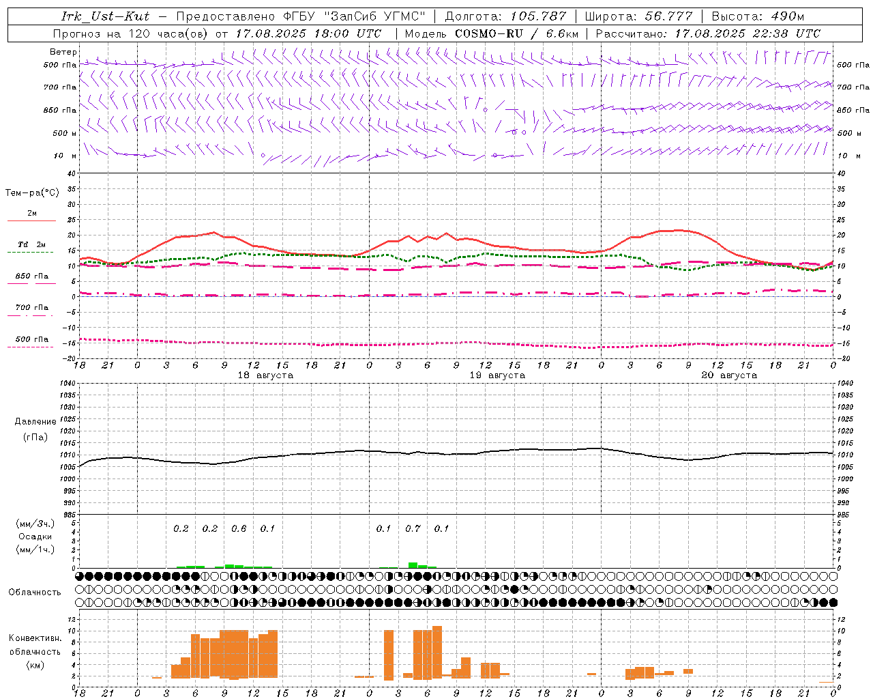Click the tallest green precipitation bar
Image resolution: width=873 pixels, height=699 pixels.
[x=413, y=565]
